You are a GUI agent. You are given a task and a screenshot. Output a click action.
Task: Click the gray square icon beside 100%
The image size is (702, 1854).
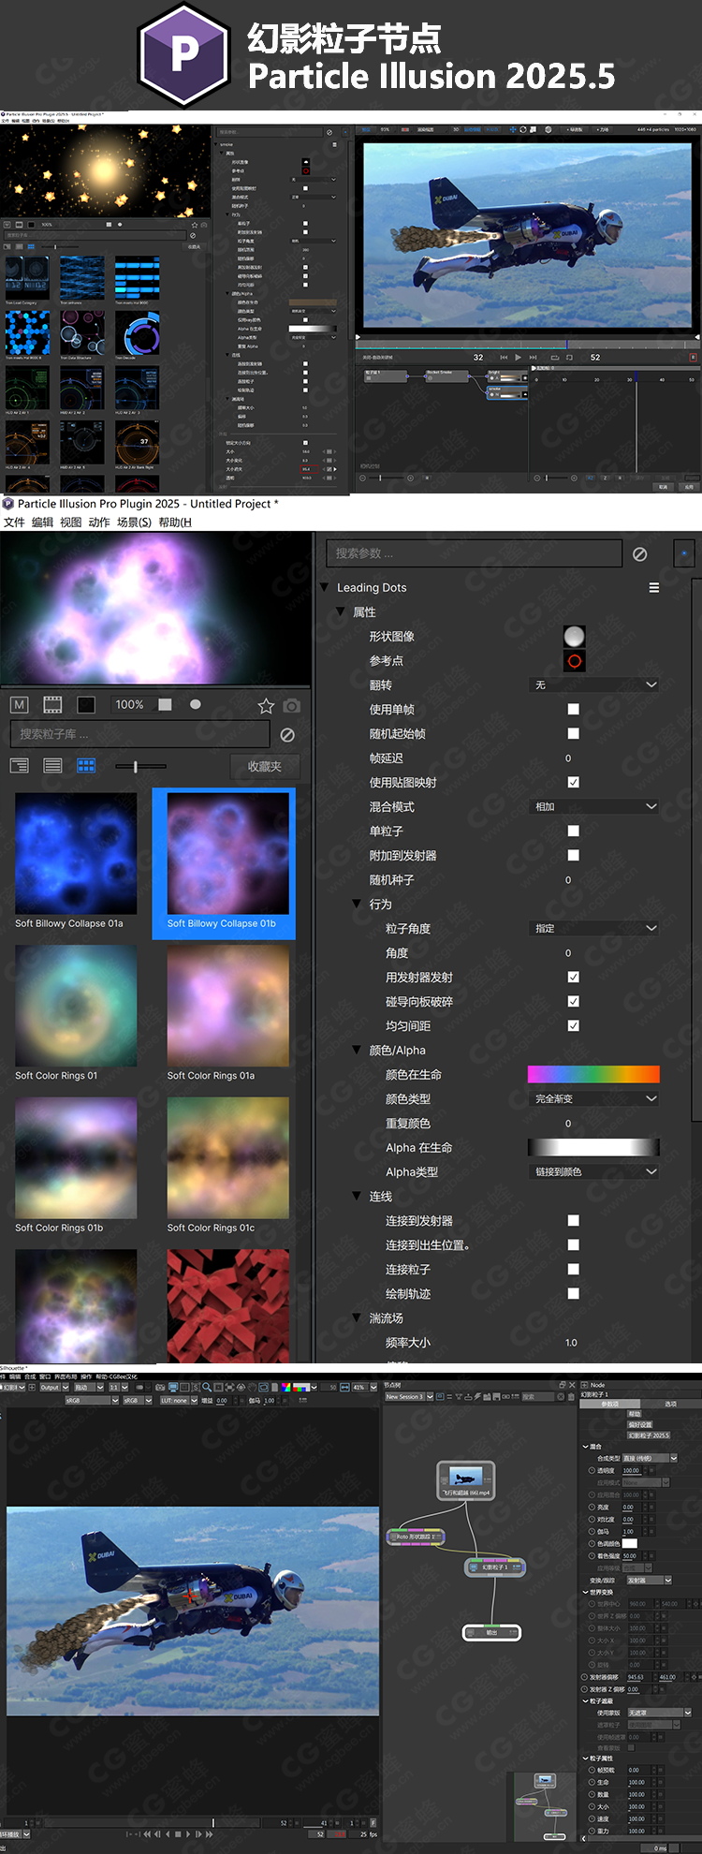(166, 705)
